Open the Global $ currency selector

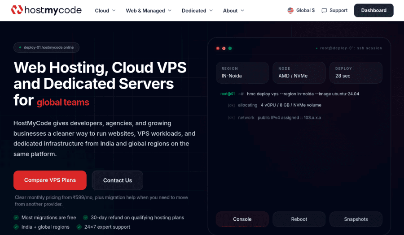click(x=301, y=10)
